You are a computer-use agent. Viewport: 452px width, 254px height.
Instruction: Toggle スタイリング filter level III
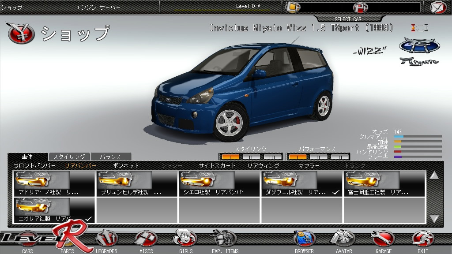point(272,157)
